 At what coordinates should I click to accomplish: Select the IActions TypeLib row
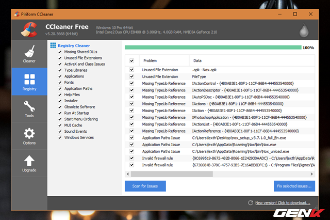[x=220, y=104]
